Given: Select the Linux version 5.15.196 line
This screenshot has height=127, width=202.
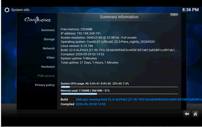Looking at the screenshot, I should (77, 46).
